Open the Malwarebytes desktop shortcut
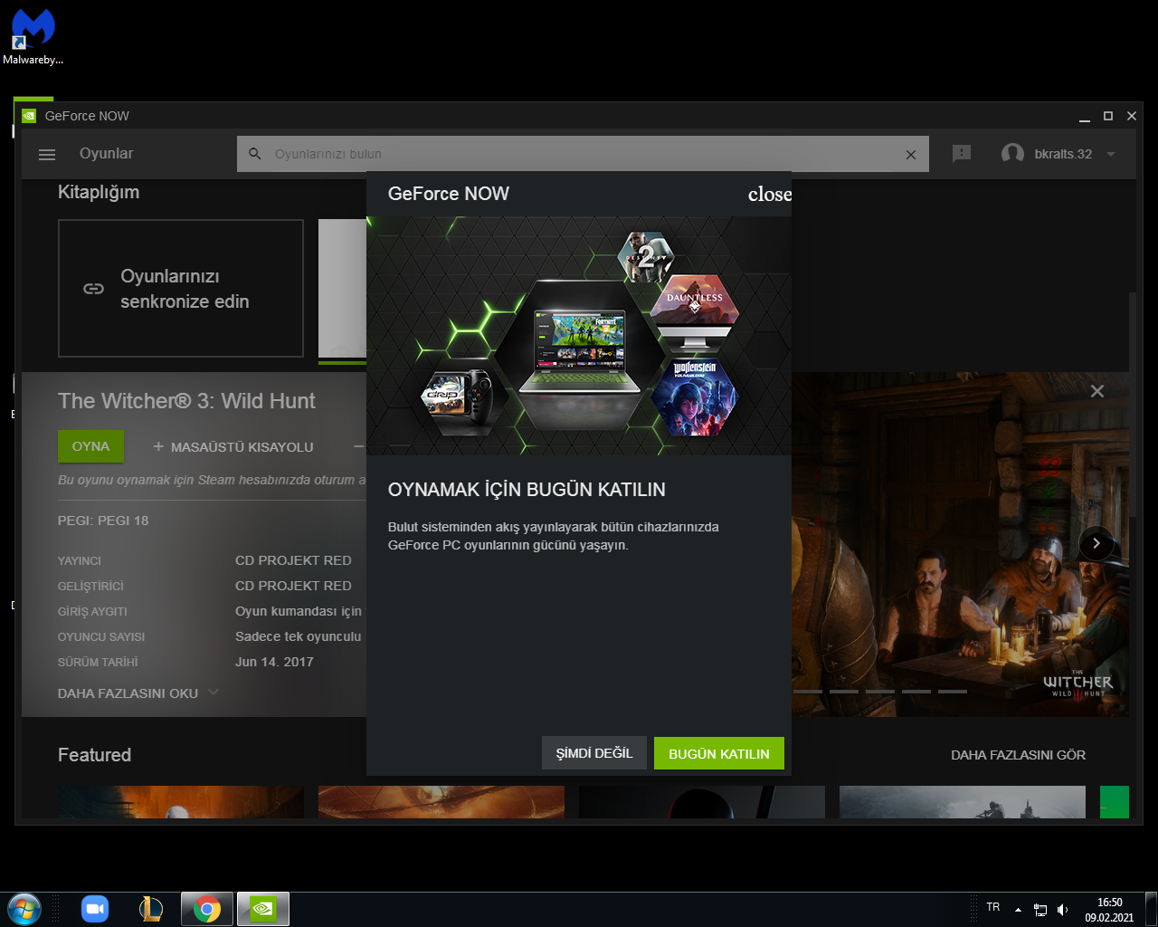Image resolution: width=1158 pixels, height=927 pixels. pos(33,38)
